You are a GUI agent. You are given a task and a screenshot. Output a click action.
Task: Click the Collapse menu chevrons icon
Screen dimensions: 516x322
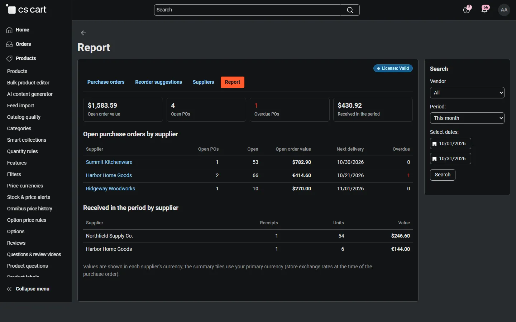click(x=9, y=289)
